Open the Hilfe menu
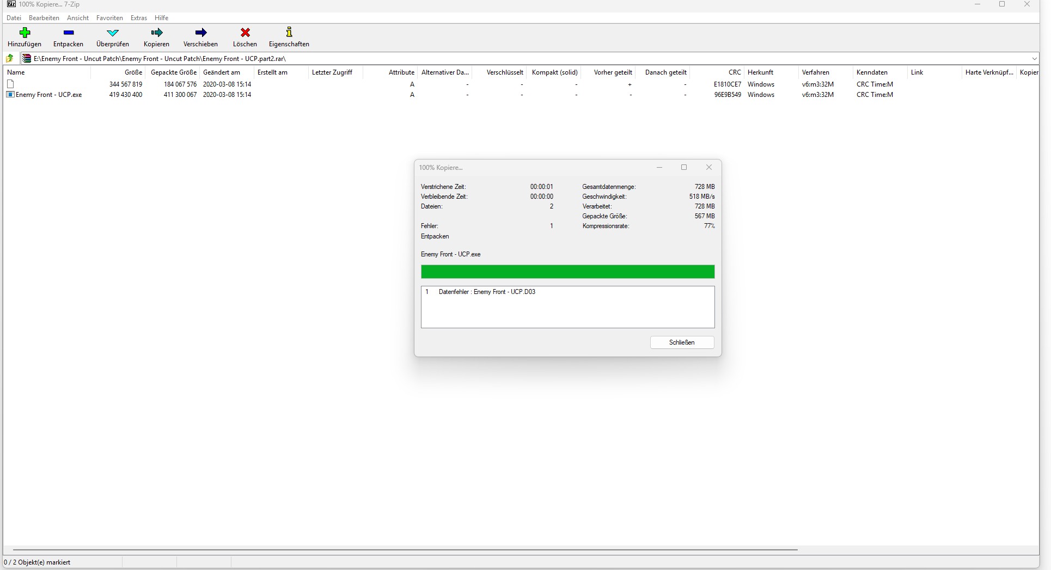Viewport: 1051px width, 570px height. pos(161,18)
